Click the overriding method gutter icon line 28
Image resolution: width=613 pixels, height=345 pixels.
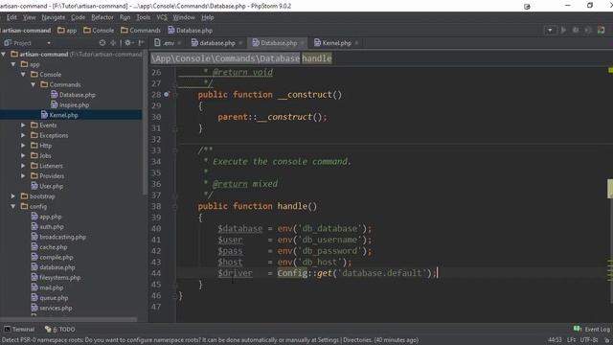167,94
